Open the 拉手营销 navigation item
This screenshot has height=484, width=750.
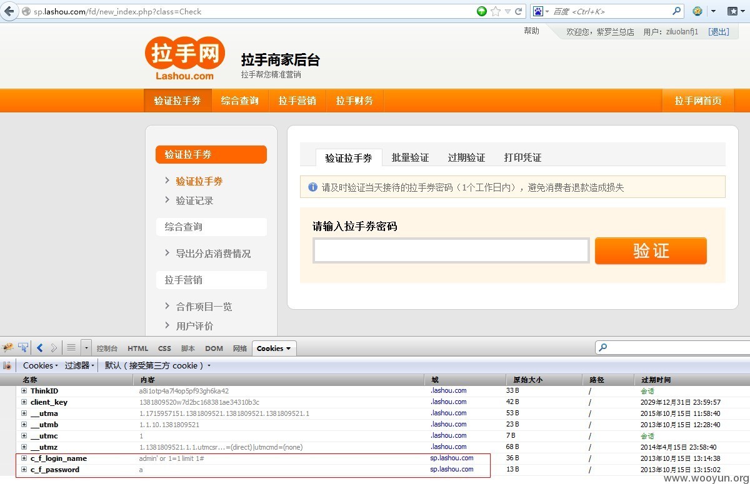click(297, 101)
